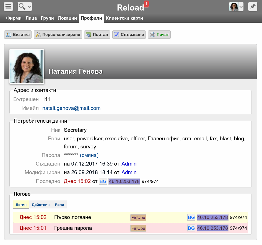Expand the search magnifier dropdown

click(x=25, y=6)
